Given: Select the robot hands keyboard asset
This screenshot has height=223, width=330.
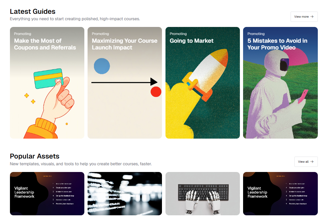Looking at the screenshot, I should pyautogui.click(x=202, y=193).
